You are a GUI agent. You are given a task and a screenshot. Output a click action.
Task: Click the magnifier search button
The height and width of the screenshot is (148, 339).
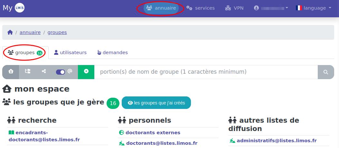[326, 72]
